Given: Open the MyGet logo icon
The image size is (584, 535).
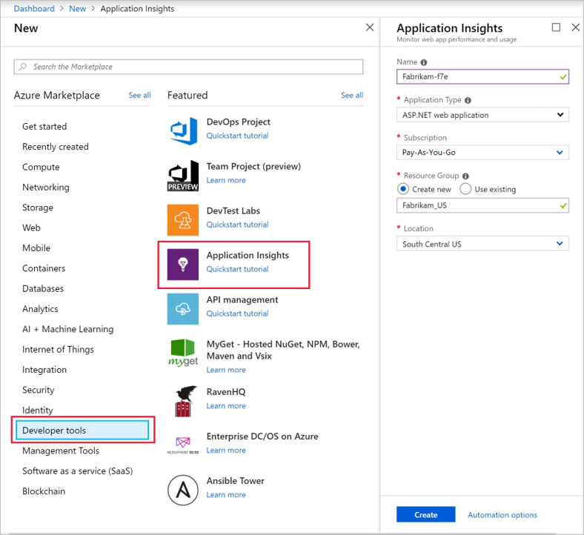Looking at the screenshot, I should pos(183,353).
